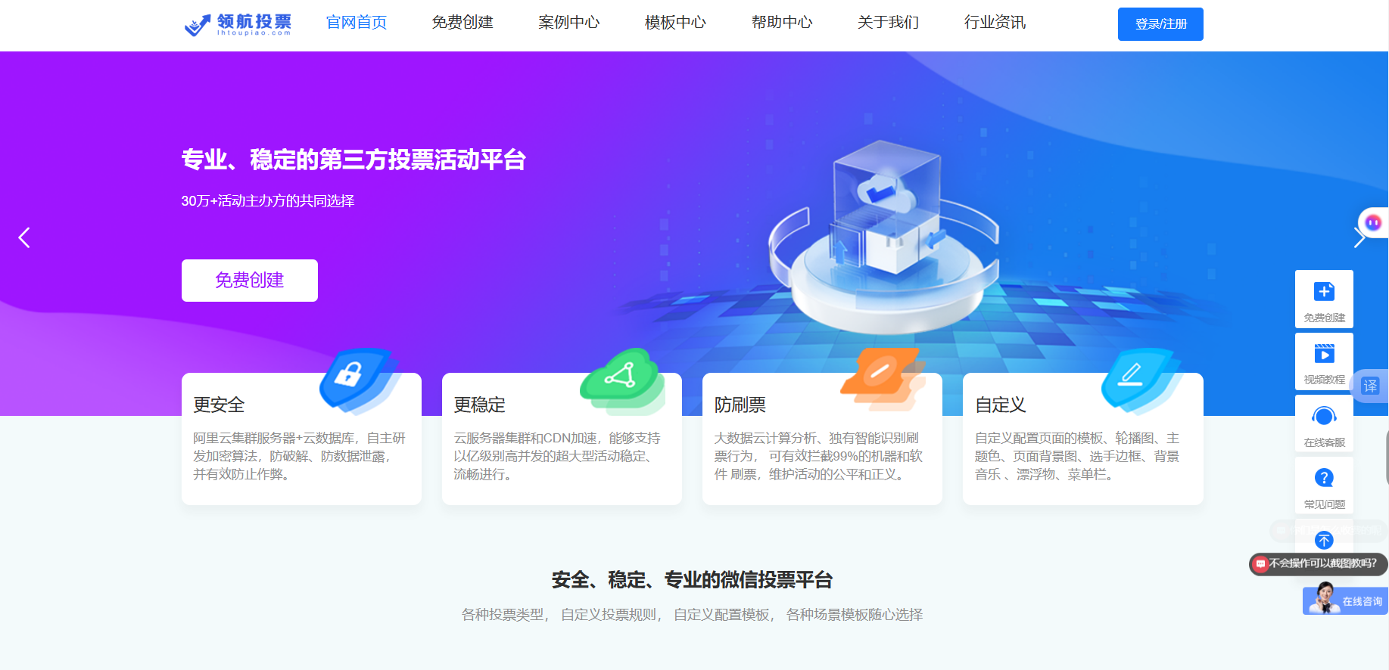
Task: Click the 常见问题 question mark icon
Action: (1324, 478)
